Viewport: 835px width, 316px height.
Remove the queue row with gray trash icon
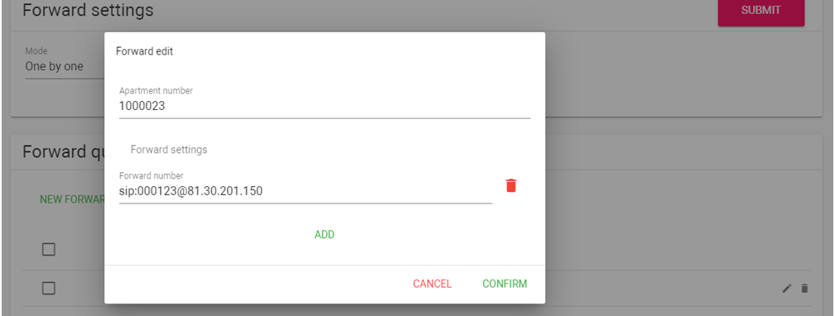click(x=804, y=289)
